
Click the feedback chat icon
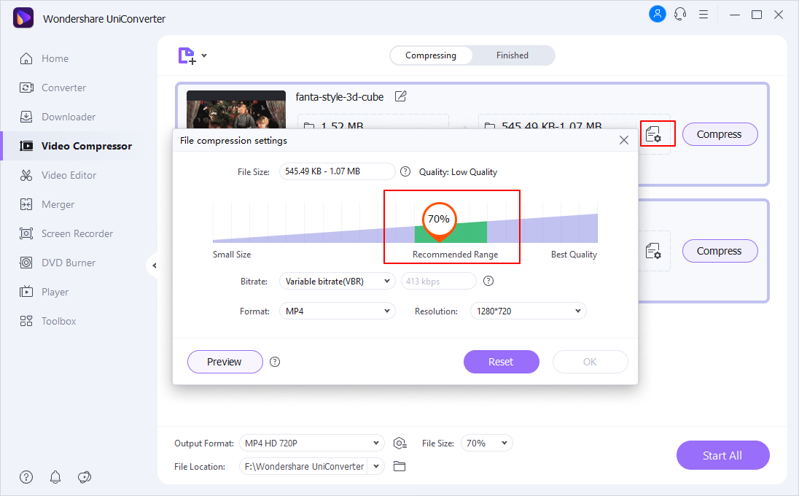(x=85, y=477)
